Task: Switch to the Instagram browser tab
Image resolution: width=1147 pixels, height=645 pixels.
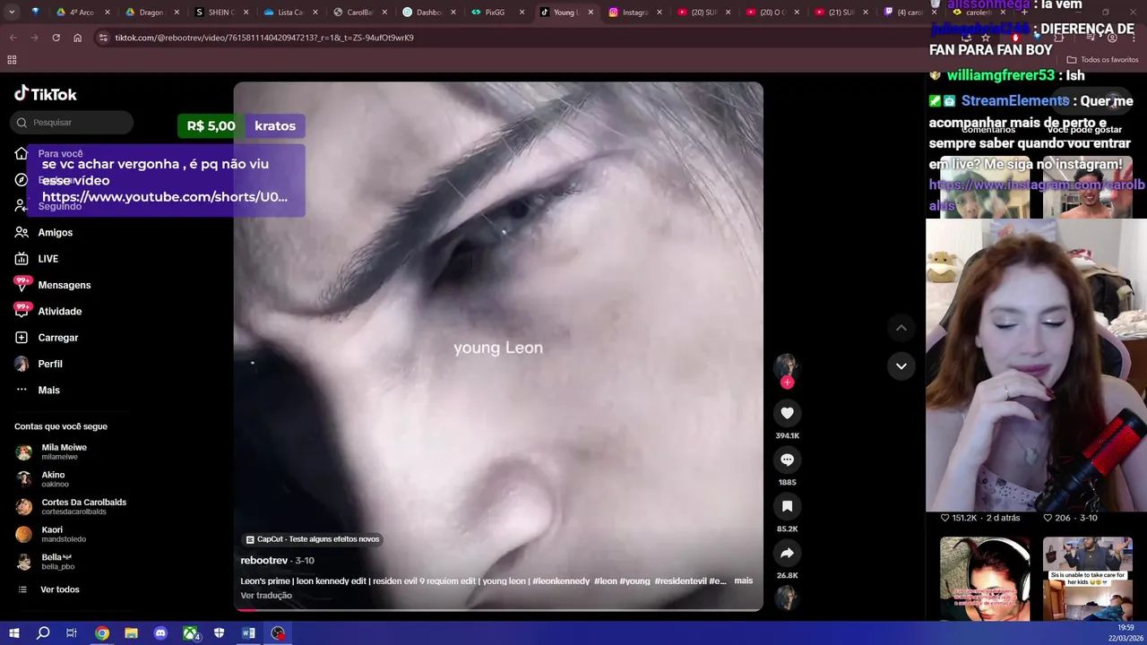Action: pos(636,13)
